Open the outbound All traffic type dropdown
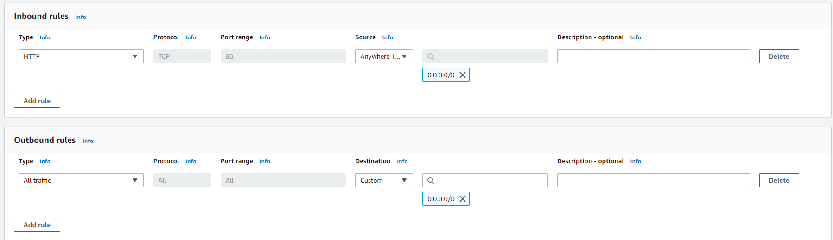Image resolution: width=833 pixels, height=240 pixels. tap(81, 180)
